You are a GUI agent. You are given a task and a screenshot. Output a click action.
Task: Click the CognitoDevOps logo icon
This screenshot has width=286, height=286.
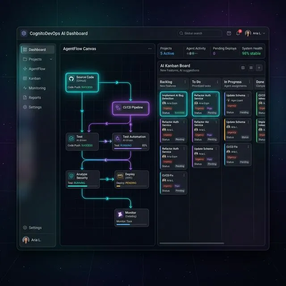point(24,33)
